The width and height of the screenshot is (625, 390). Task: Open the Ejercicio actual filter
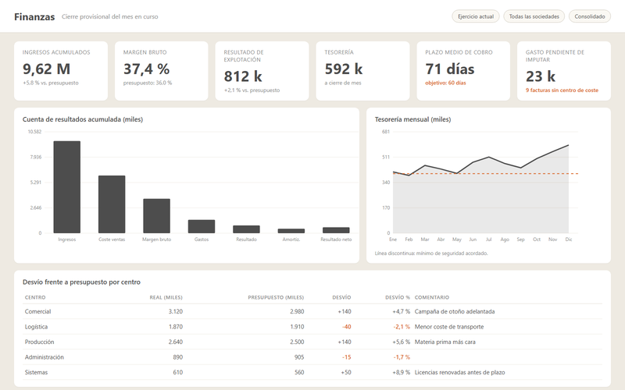(476, 16)
